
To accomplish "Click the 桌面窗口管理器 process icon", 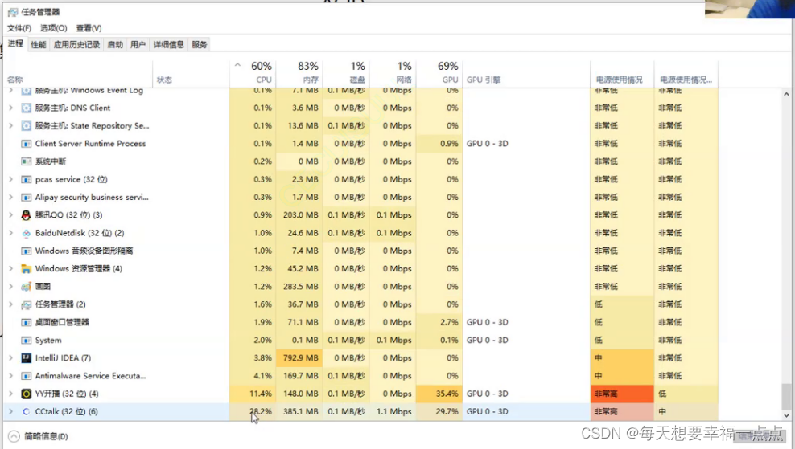I will click(27, 322).
